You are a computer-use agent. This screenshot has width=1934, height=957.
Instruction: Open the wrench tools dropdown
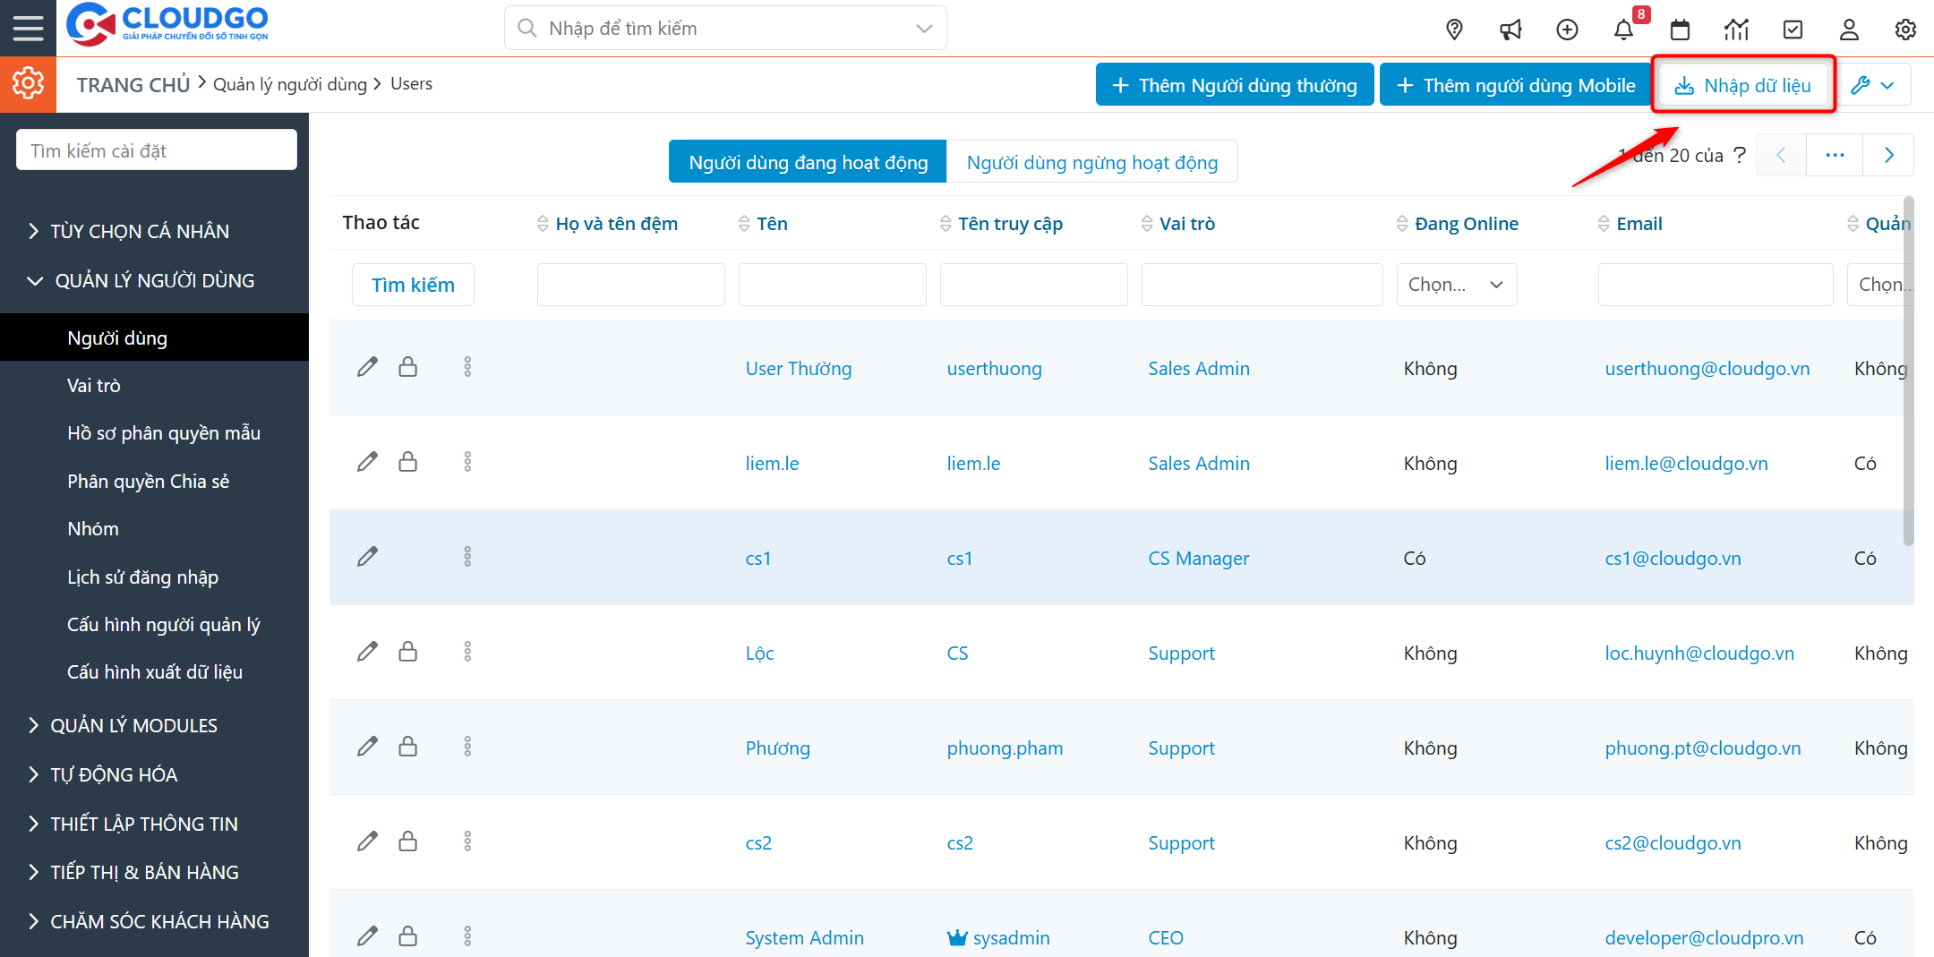[1872, 85]
